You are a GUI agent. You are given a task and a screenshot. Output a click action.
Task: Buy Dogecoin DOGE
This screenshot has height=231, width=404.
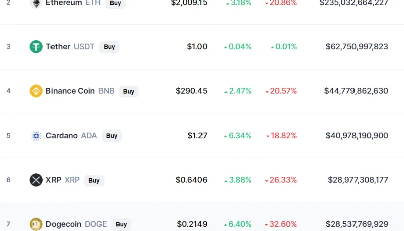(121, 224)
